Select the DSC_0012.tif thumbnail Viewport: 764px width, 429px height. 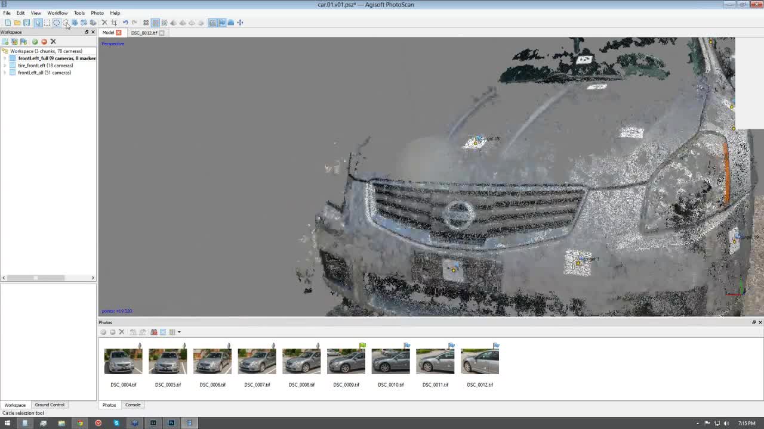click(480, 362)
